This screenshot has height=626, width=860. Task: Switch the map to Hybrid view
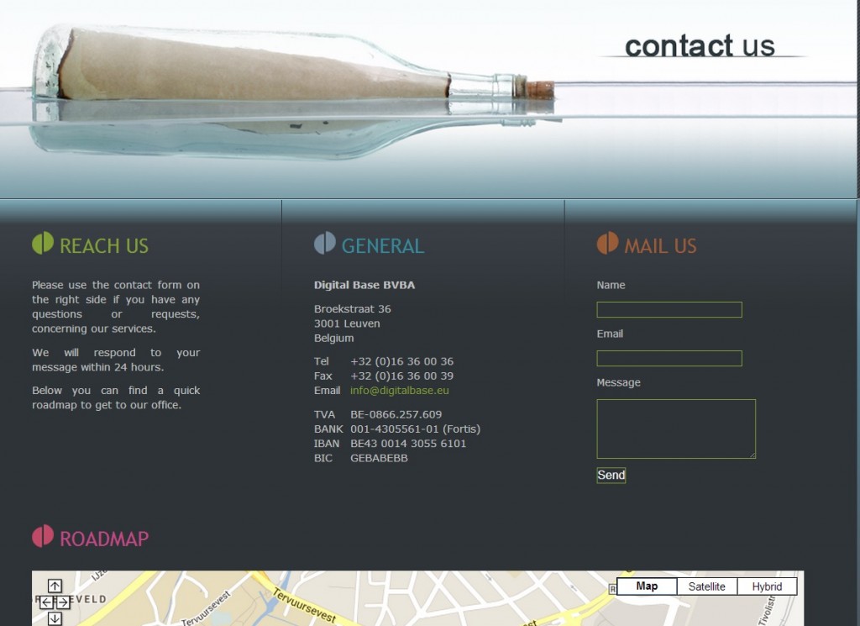tap(767, 586)
